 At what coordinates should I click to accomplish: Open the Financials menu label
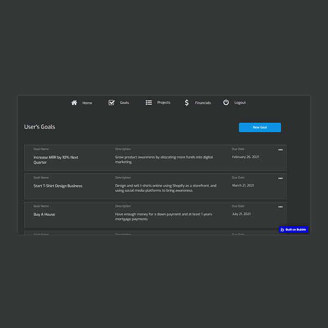click(203, 103)
